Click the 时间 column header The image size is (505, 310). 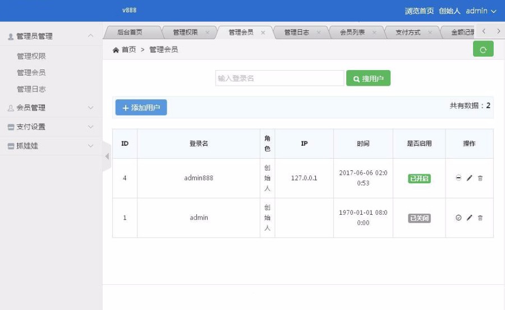click(363, 144)
